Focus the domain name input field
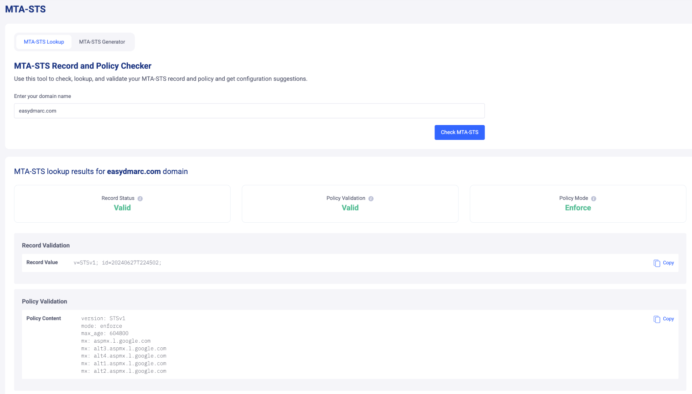692x394 pixels. coord(249,111)
